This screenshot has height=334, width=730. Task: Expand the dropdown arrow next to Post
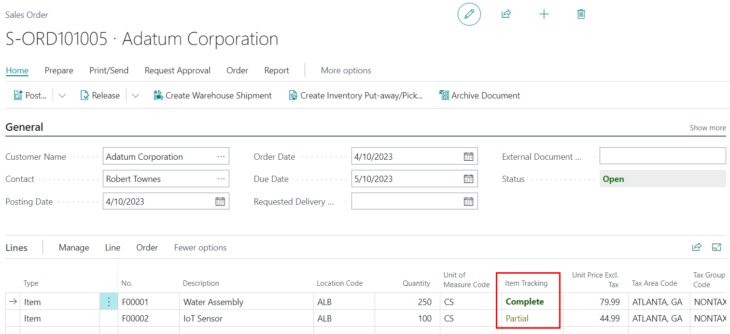[x=62, y=96]
